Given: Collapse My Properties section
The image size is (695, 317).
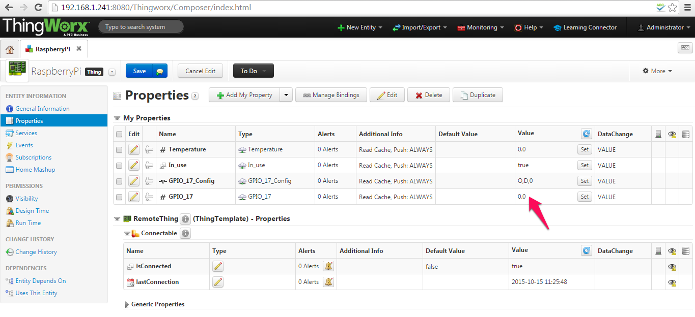Looking at the screenshot, I should (117, 118).
